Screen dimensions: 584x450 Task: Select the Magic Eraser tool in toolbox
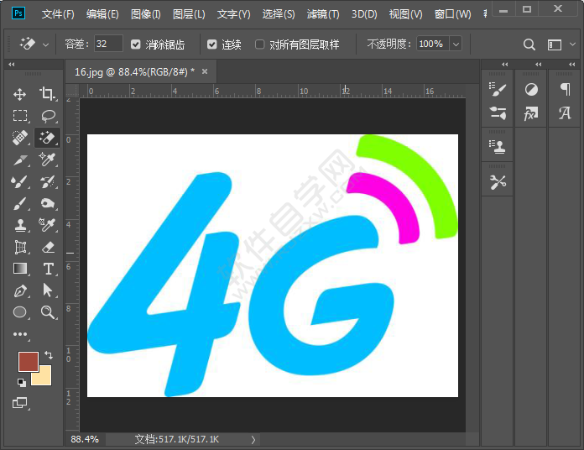click(x=47, y=138)
